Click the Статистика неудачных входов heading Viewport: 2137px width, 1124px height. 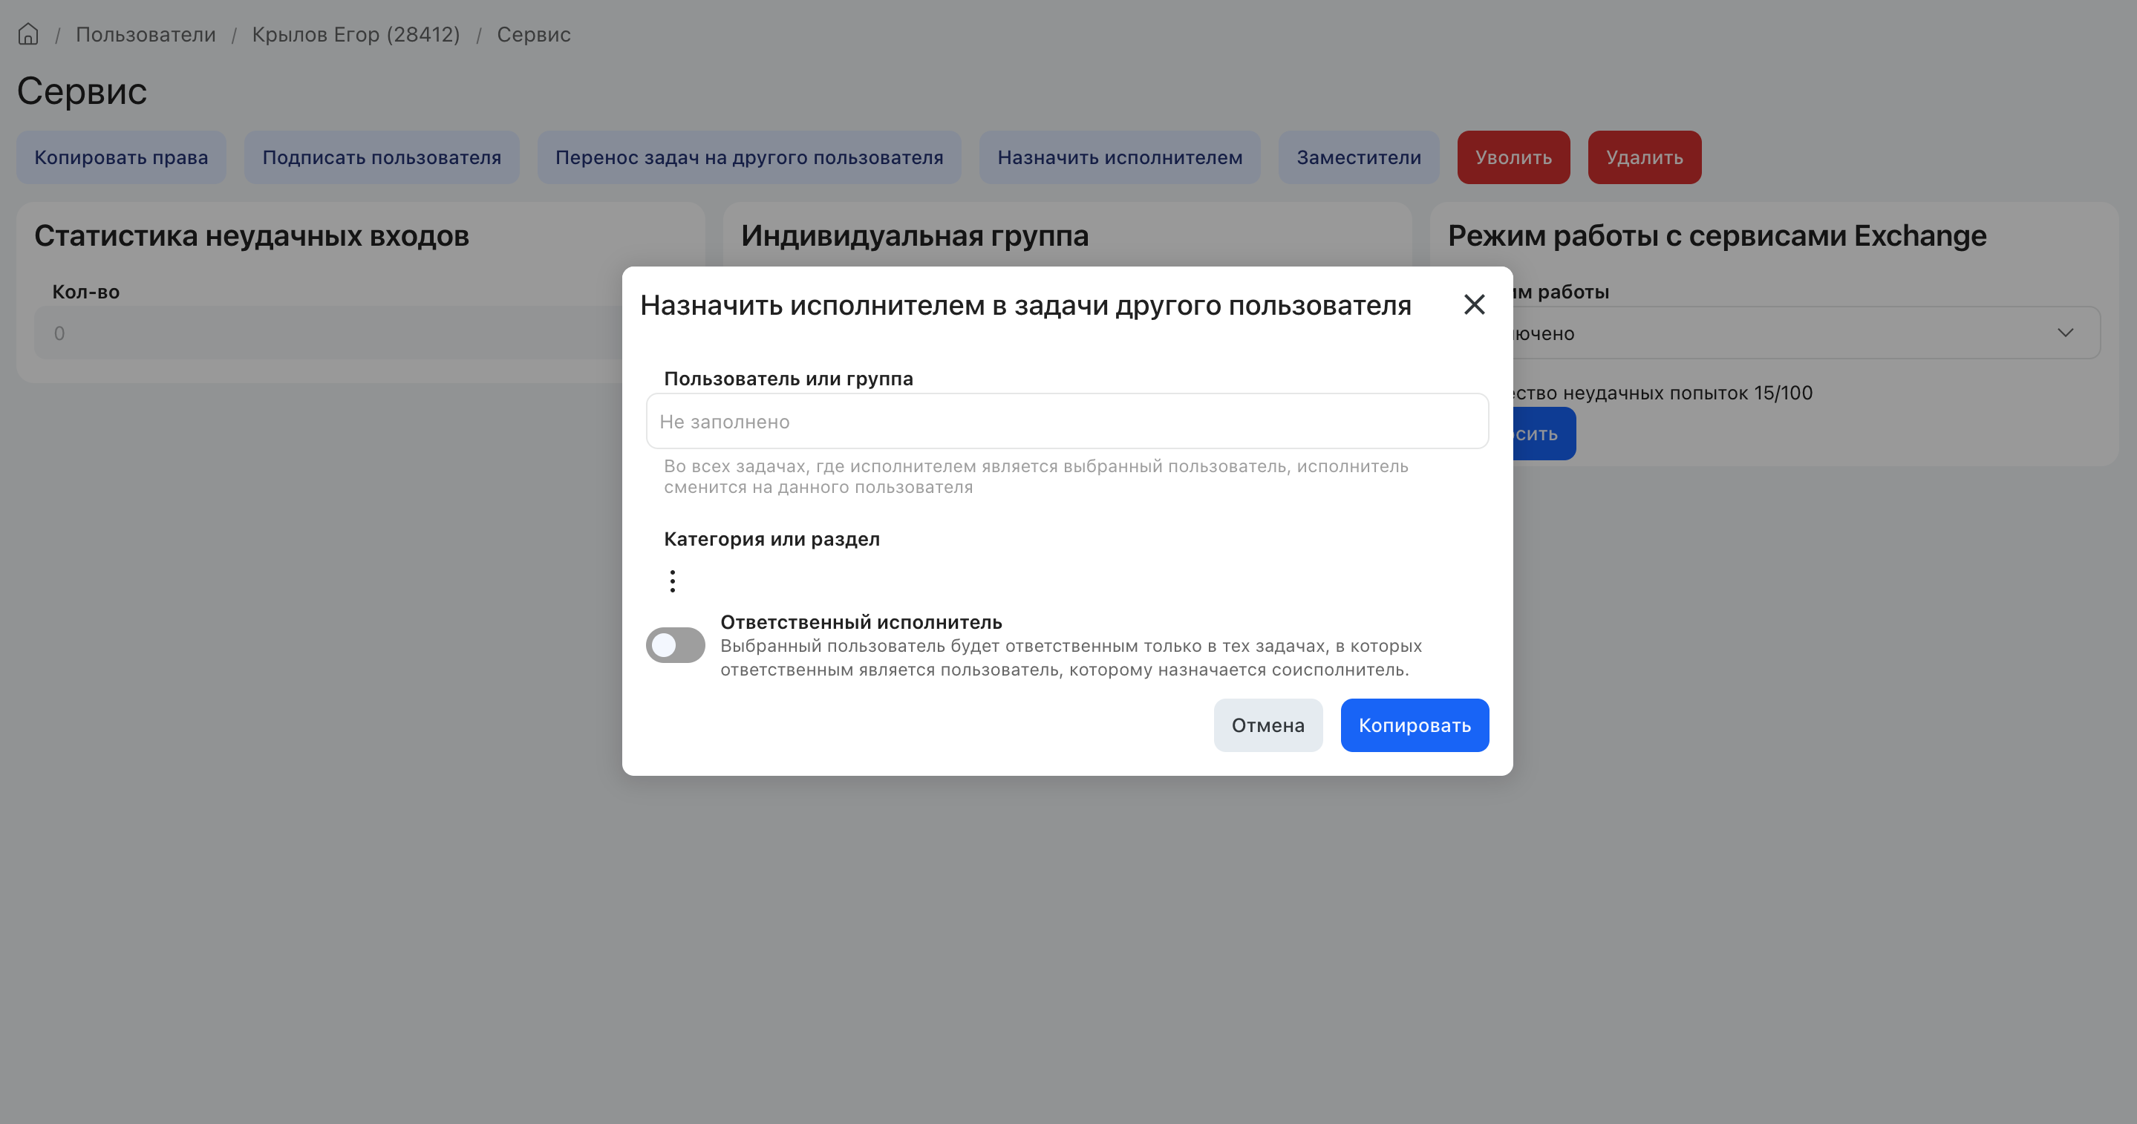[252, 235]
